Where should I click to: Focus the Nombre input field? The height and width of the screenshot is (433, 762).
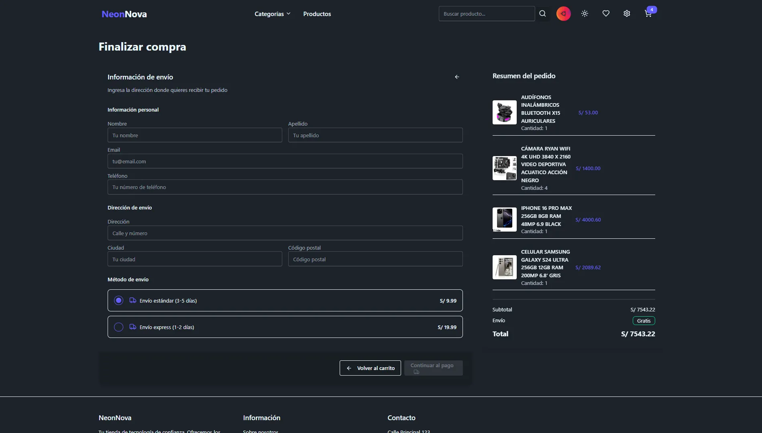[195, 135]
